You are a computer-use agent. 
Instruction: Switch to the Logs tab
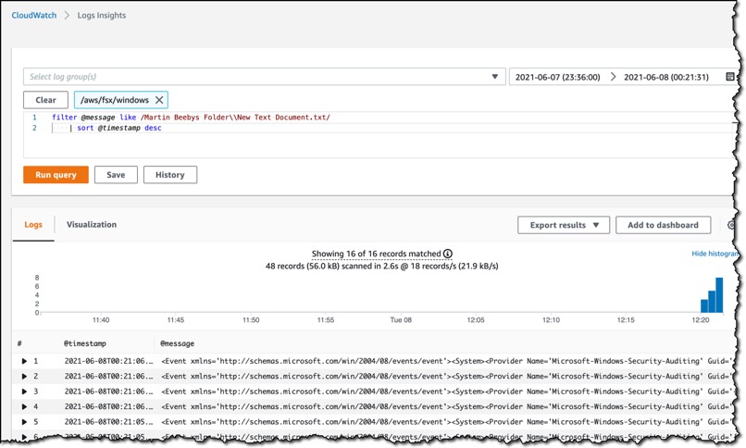pyautogui.click(x=33, y=225)
